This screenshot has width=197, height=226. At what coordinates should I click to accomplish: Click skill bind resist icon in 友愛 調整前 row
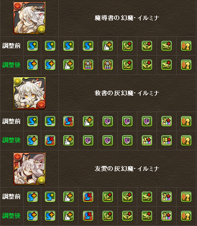point(88,197)
